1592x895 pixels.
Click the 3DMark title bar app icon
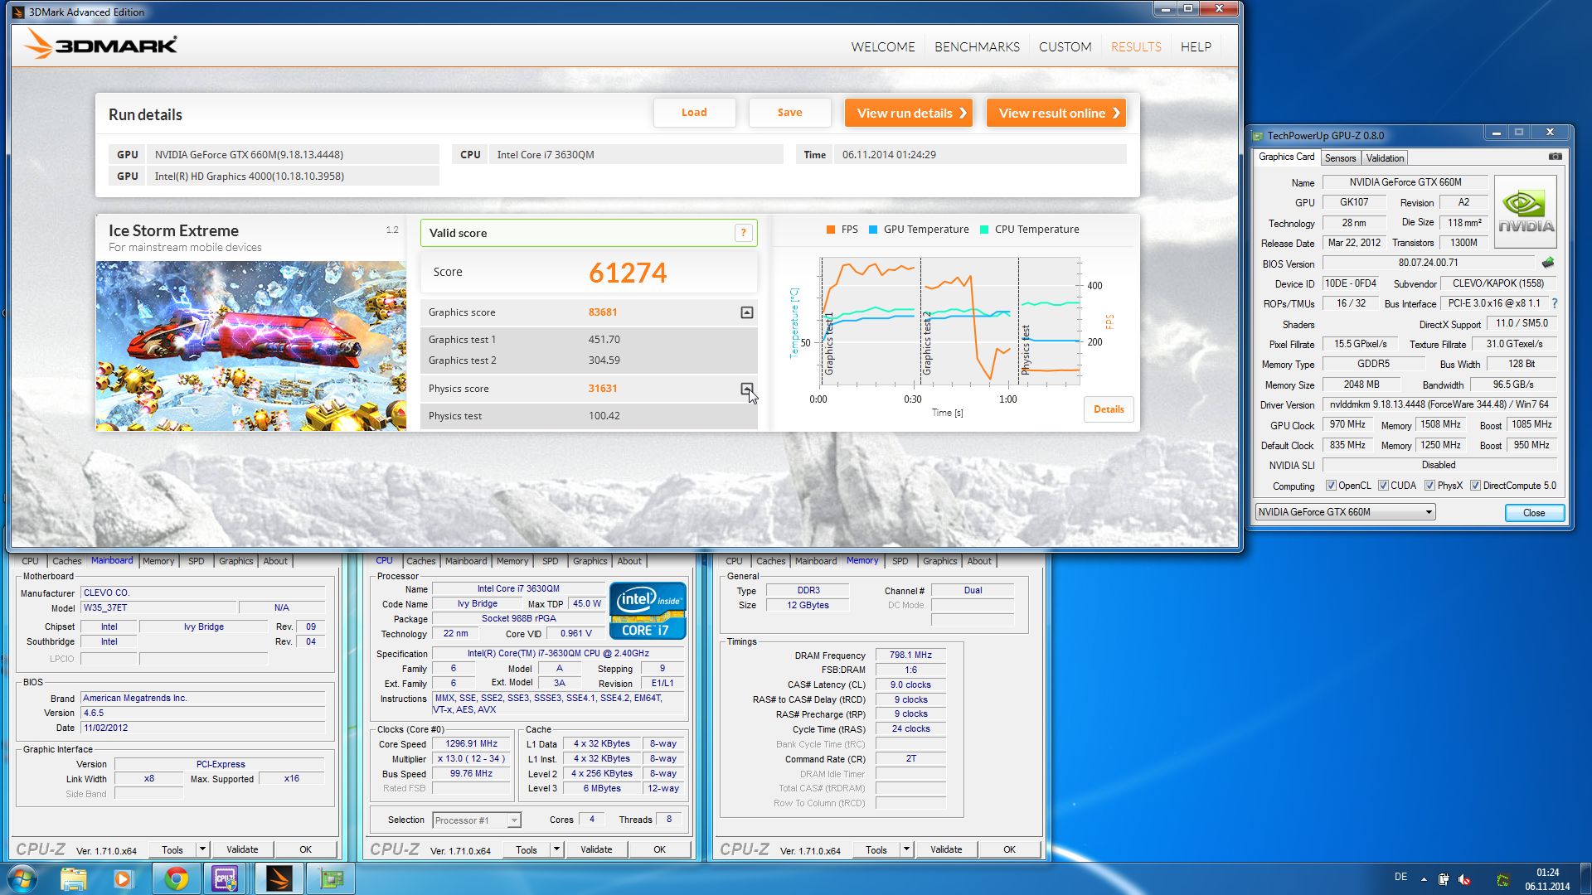point(18,12)
